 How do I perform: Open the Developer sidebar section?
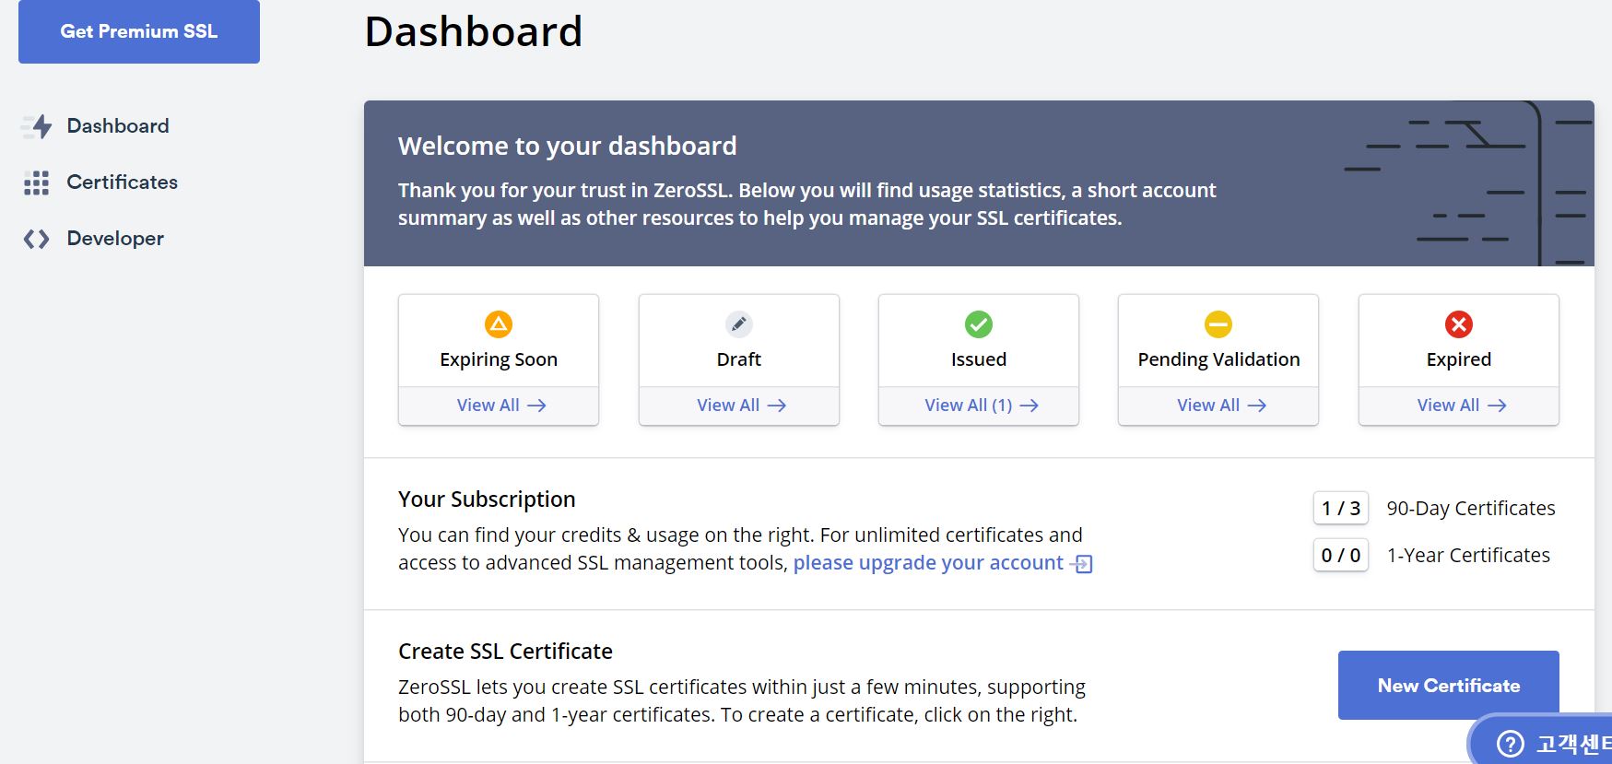pyautogui.click(x=115, y=239)
